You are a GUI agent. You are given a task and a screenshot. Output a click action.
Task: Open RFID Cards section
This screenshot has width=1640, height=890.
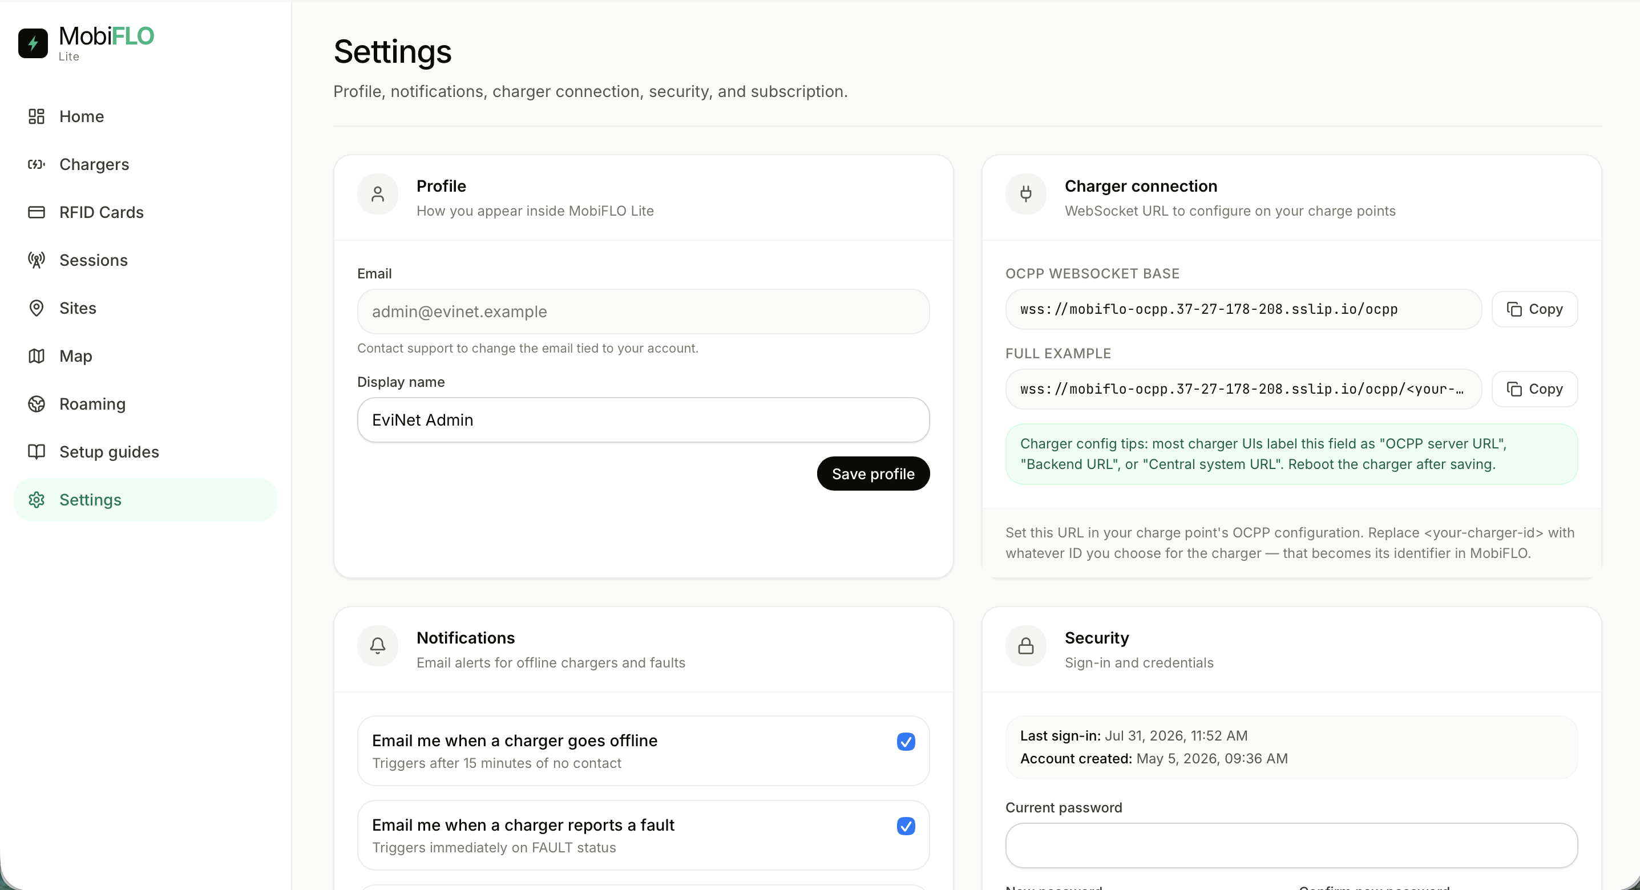(x=145, y=212)
